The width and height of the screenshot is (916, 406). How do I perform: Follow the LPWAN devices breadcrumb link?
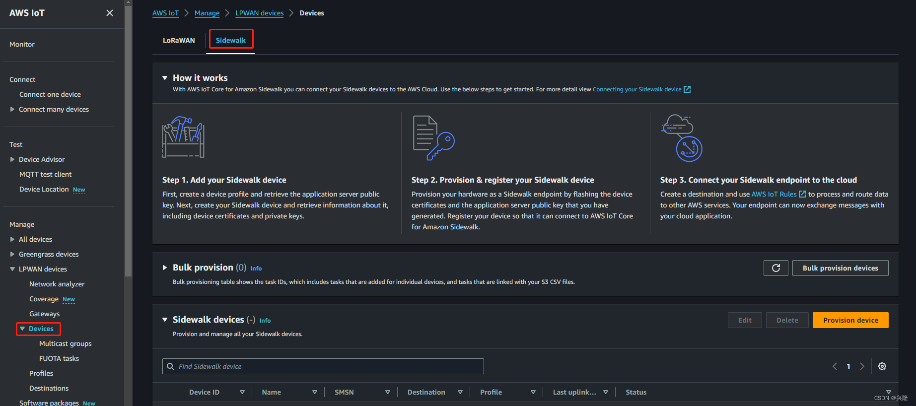click(260, 13)
